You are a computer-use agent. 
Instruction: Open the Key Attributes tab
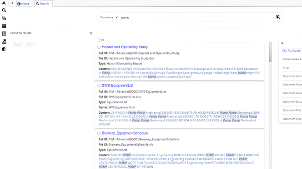coord(291,51)
